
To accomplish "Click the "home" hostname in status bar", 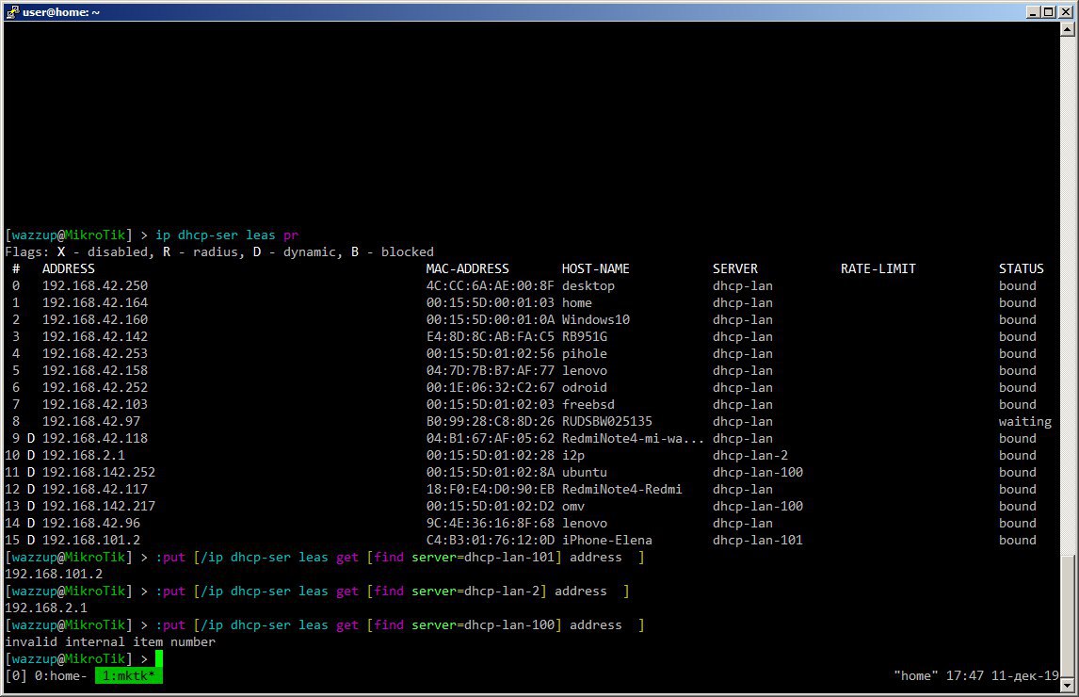I will (916, 675).
